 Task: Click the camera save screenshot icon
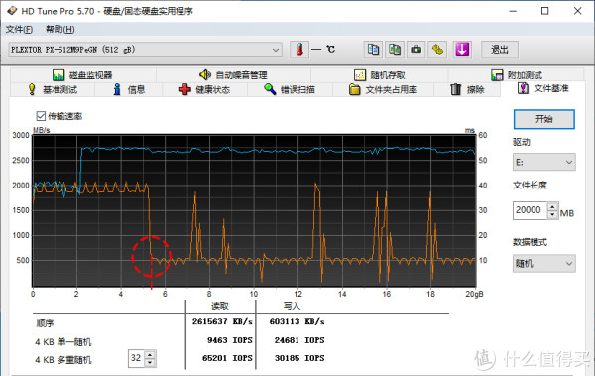pos(416,49)
